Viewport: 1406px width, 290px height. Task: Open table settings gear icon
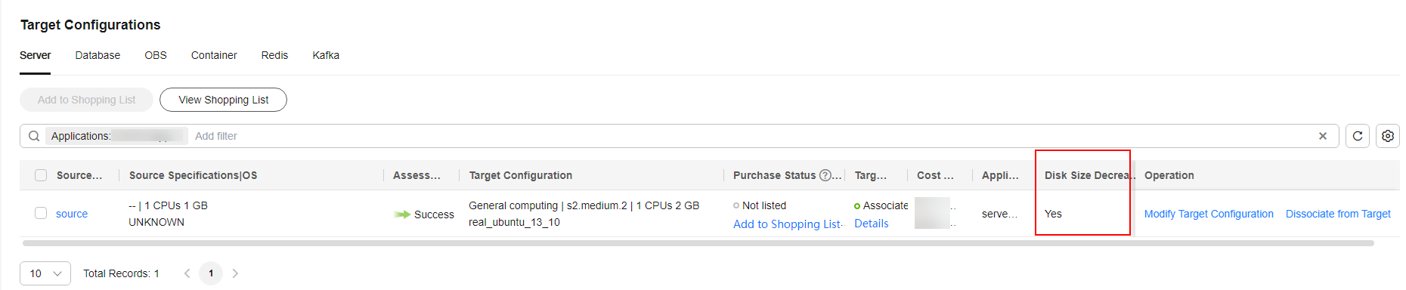tap(1388, 136)
